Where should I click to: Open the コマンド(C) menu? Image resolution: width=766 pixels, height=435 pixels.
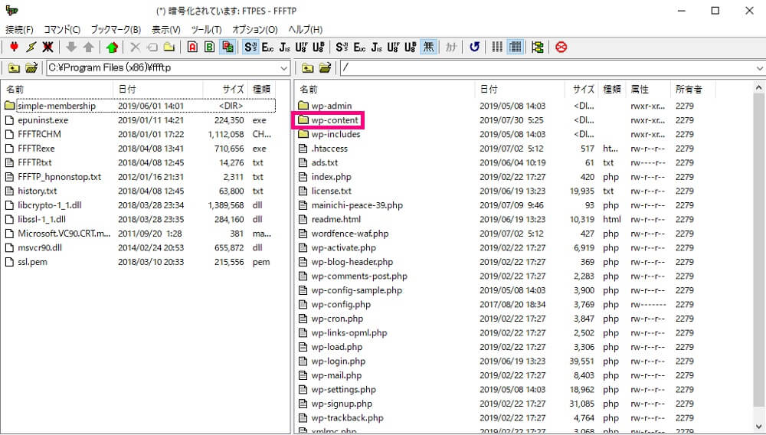pos(62,30)
